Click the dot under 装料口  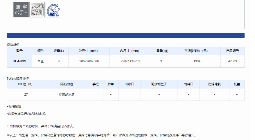tap(188, 95)
